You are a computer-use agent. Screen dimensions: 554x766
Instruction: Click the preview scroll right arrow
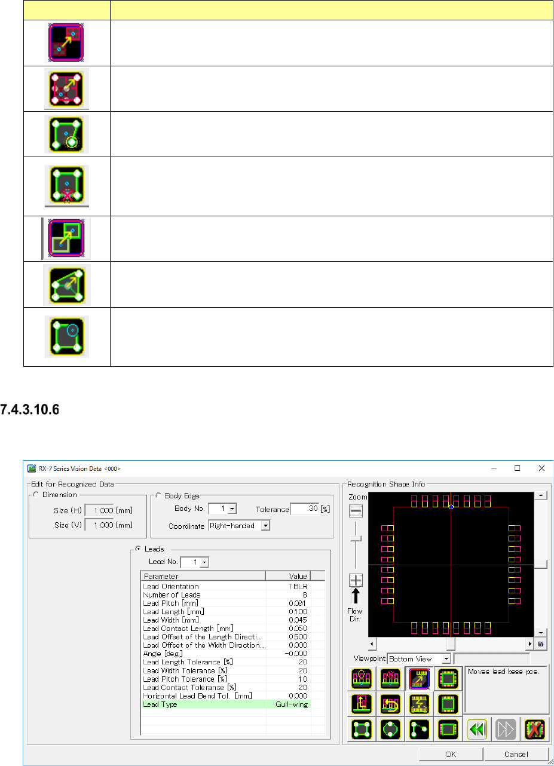(x=529, y=644)
